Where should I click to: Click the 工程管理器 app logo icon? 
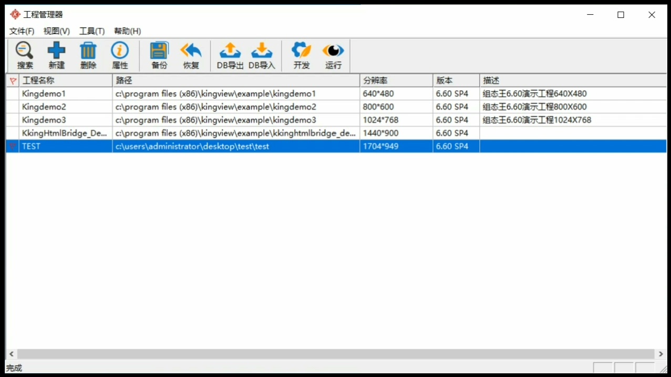(x=15, y=14)
